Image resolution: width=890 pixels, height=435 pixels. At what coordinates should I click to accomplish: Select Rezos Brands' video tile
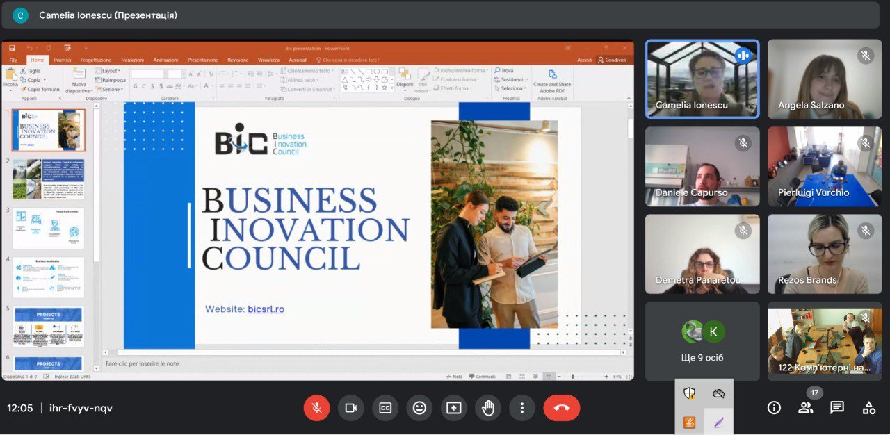[x=825, y=254]
